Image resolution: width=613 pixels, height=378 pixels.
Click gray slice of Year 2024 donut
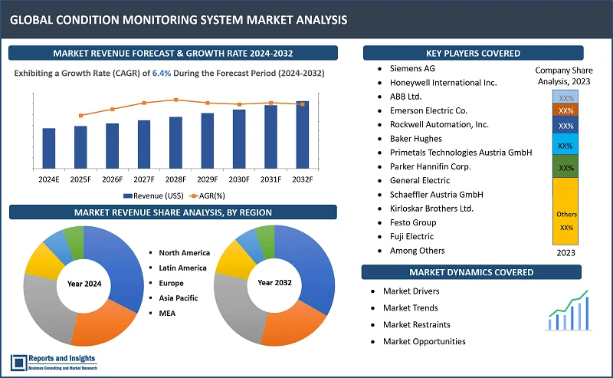click(x=45, y=305)
